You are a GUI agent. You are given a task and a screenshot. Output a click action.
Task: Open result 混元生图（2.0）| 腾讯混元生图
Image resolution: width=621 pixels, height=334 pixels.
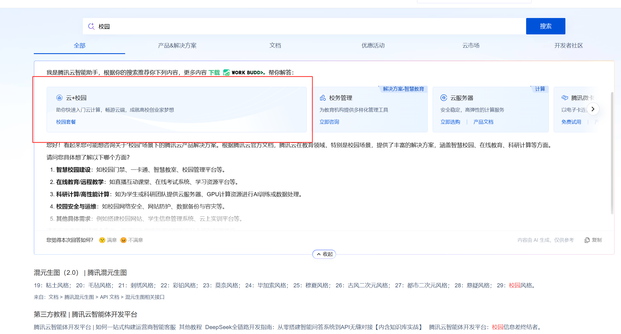tap(80, 273)
